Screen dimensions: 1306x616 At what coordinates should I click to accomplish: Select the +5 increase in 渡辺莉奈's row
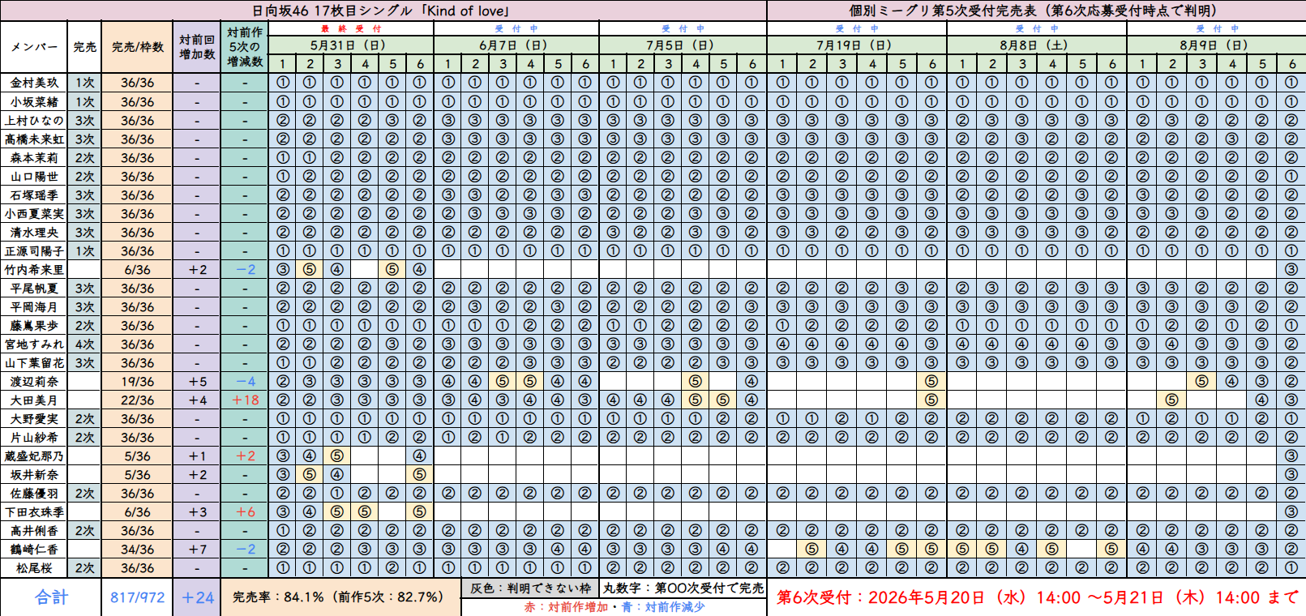pos(197,381)
